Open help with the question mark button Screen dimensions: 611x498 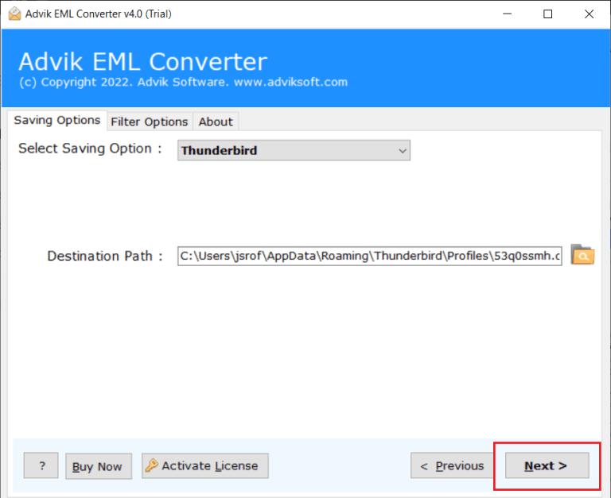pyautogui.click(x=41, y=465)
